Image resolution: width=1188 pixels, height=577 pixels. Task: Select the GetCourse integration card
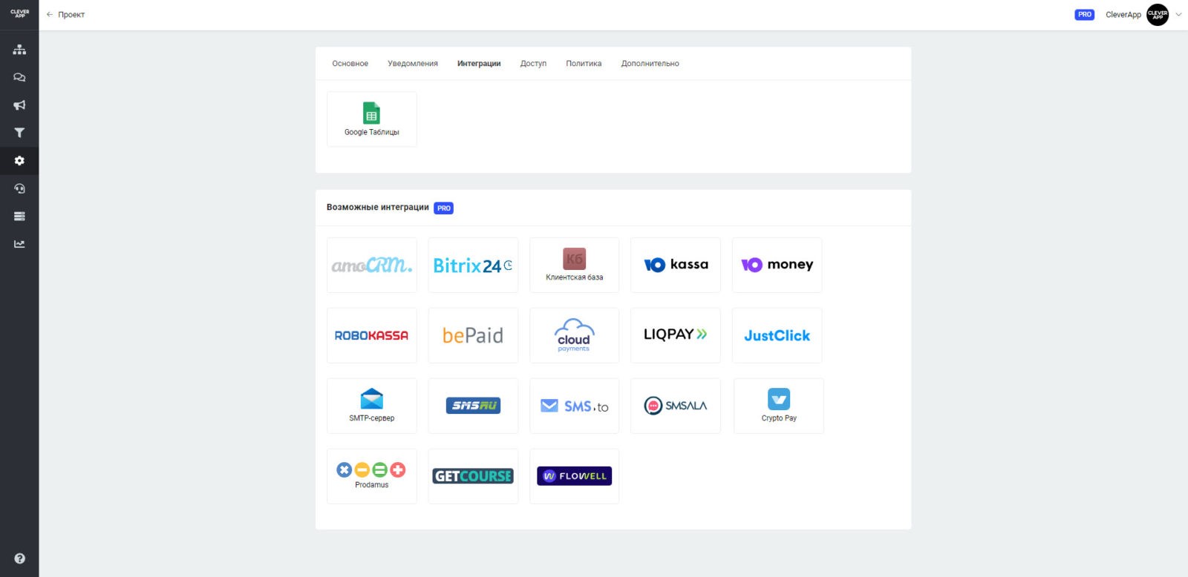[473, 476]
